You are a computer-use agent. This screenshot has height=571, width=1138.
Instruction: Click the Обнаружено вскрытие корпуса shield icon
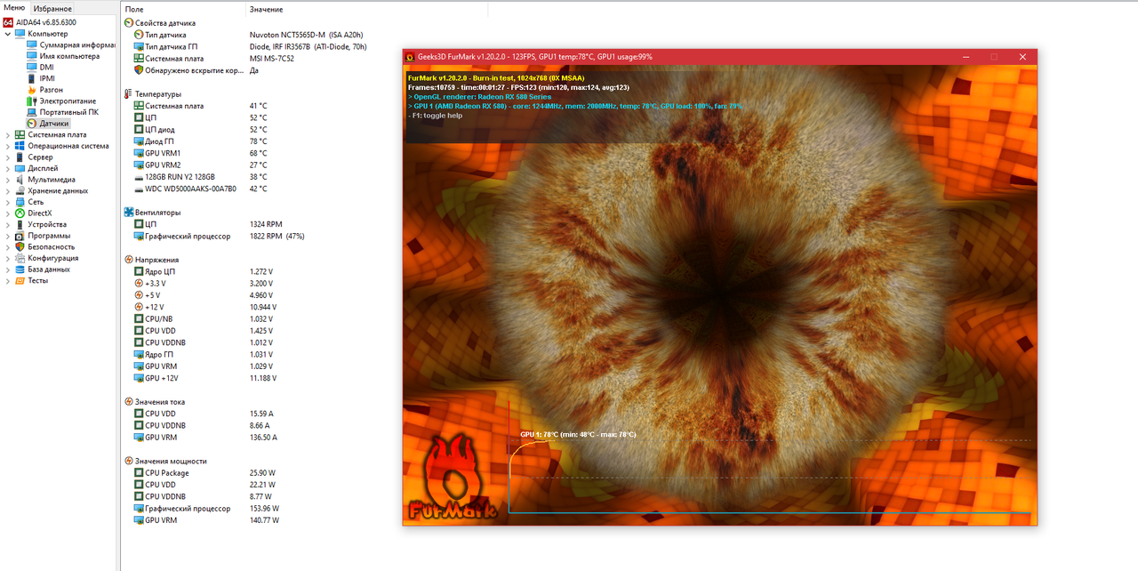[x=139, y=69]
